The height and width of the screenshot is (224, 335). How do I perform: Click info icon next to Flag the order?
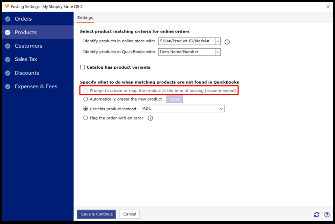(150, 118)
